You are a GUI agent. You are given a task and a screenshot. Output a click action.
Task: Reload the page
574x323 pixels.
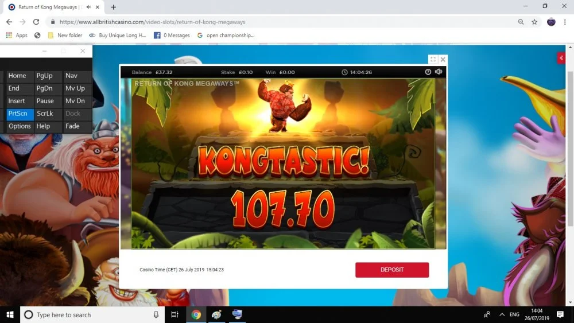pos(36,22)
